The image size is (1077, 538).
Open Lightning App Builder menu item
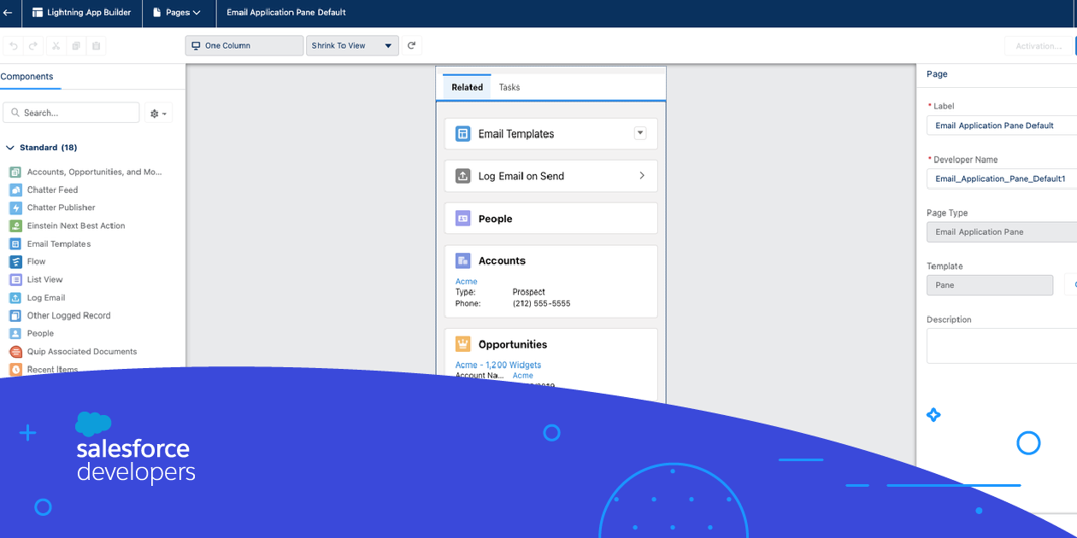(81, 13)
